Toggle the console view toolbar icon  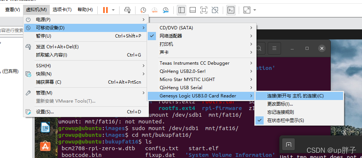[231, 10]
